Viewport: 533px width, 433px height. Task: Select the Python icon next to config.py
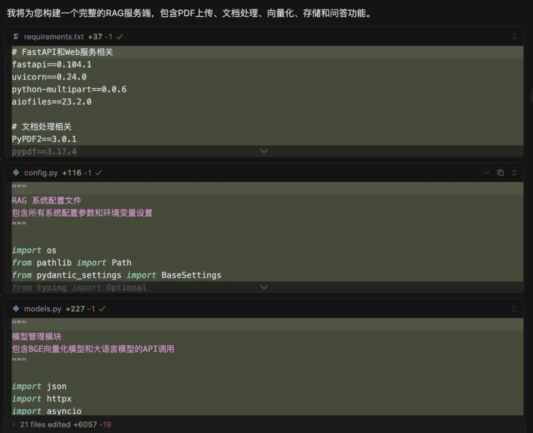click(15, 173)
